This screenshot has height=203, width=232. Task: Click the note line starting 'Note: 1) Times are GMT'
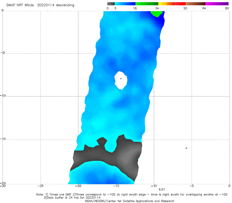click(132, 195)
